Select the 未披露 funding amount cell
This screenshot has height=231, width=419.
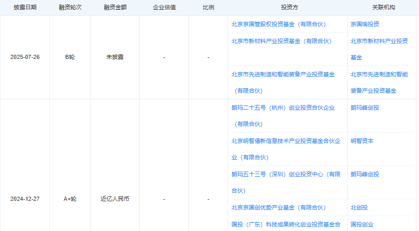[115, 57]
